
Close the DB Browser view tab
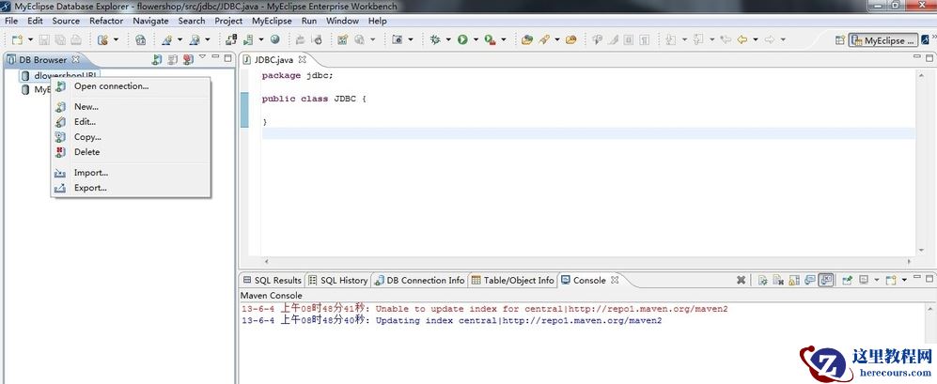click(x=76, y=60)
